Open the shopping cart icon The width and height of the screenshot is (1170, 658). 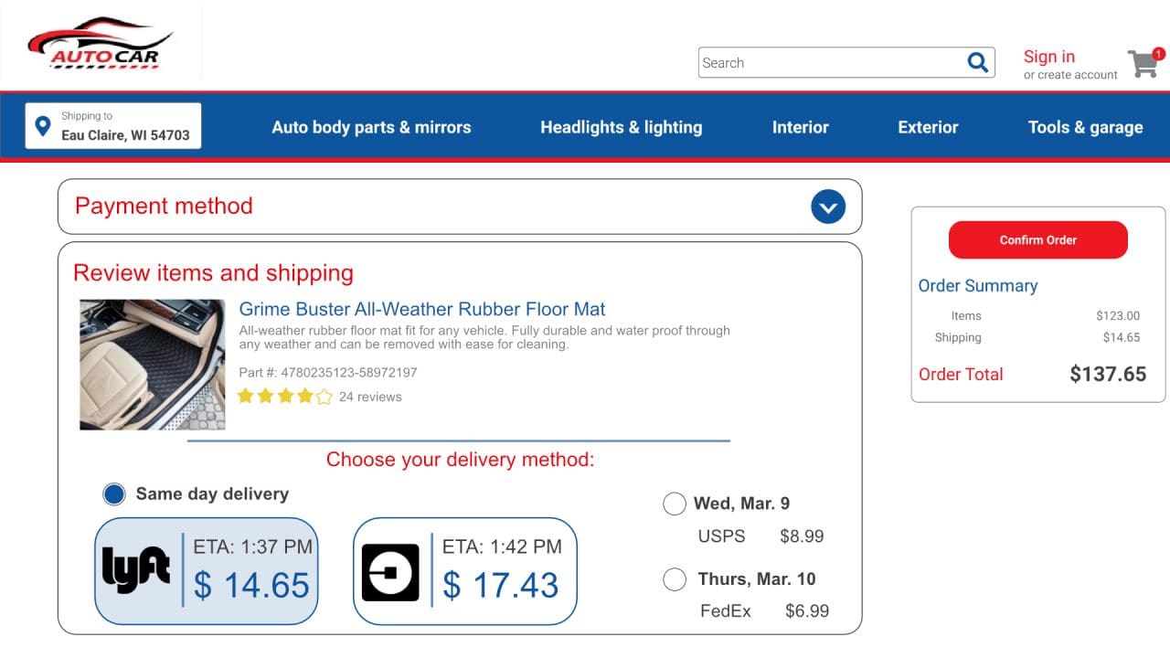click(1143, 63)
